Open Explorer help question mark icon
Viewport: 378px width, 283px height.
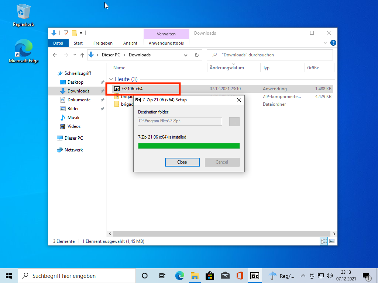[x=333, y=43]
